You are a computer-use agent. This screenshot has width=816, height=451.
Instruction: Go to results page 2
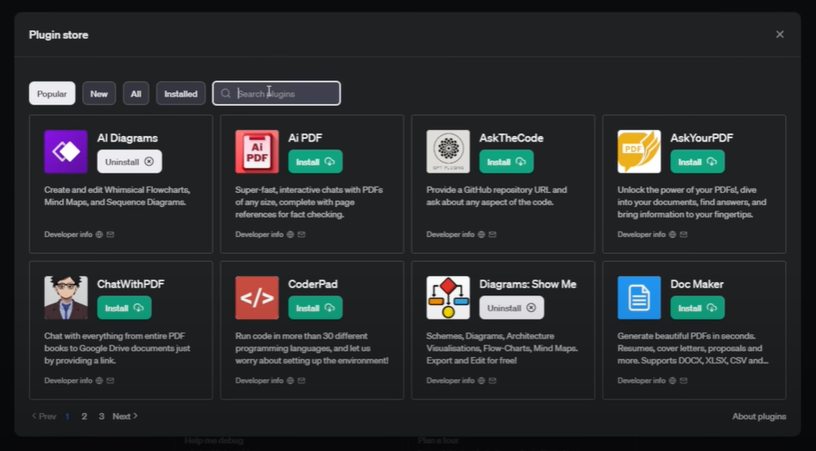click(84, 417)
